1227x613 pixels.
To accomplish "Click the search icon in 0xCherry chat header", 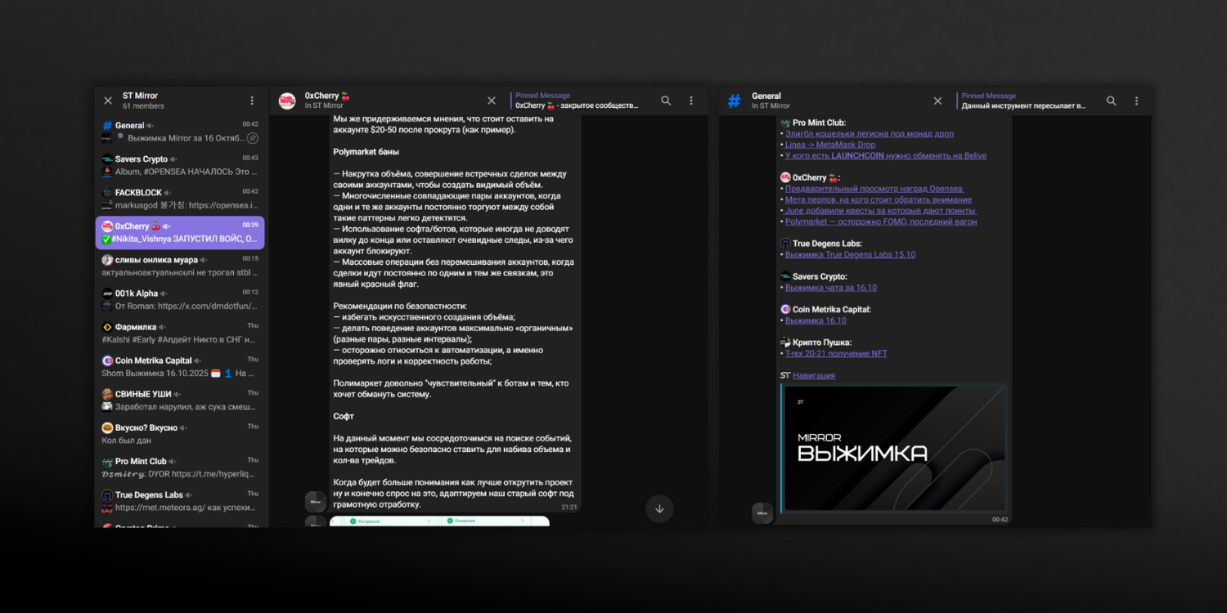I will (666, 101).
